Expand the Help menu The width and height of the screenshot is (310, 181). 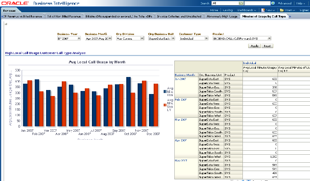(x=301, y=3)
